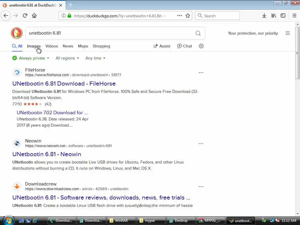Open more options for Downloadcrew result
This screenshot has height=225, width=300.
point(201,187)
